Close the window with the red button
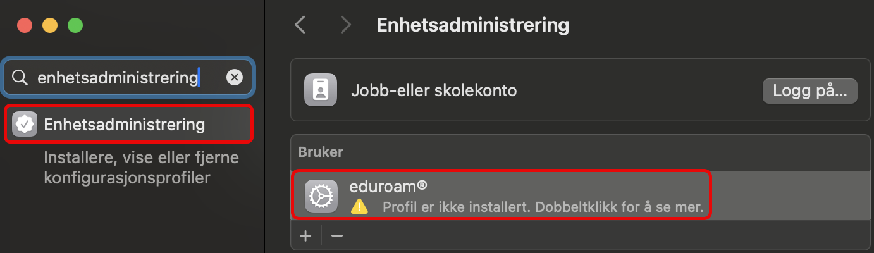This screenshot has width=874, height=253. (x=25, y=26)
